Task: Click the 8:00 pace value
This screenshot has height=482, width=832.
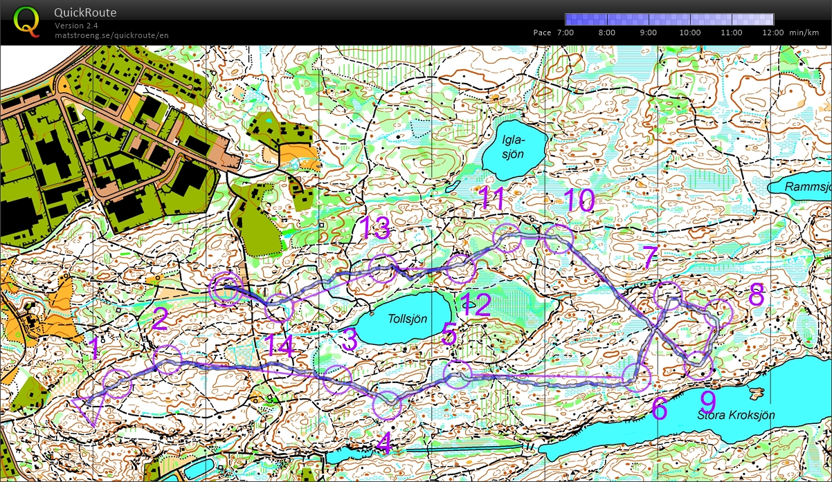Action: click(x=606, y=33)
